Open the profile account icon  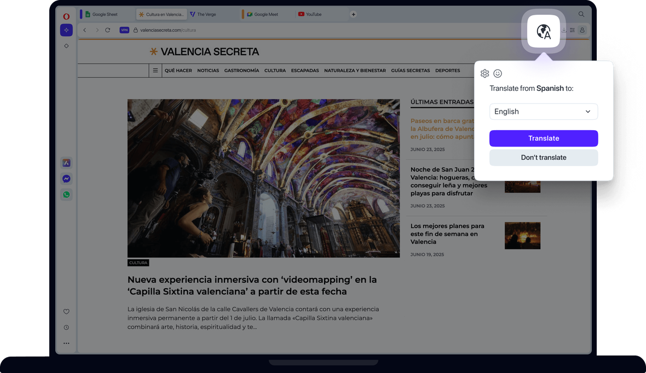pos(582,30)
